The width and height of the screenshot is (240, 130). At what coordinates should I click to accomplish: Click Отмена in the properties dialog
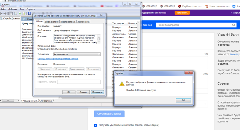pos(83,92)
